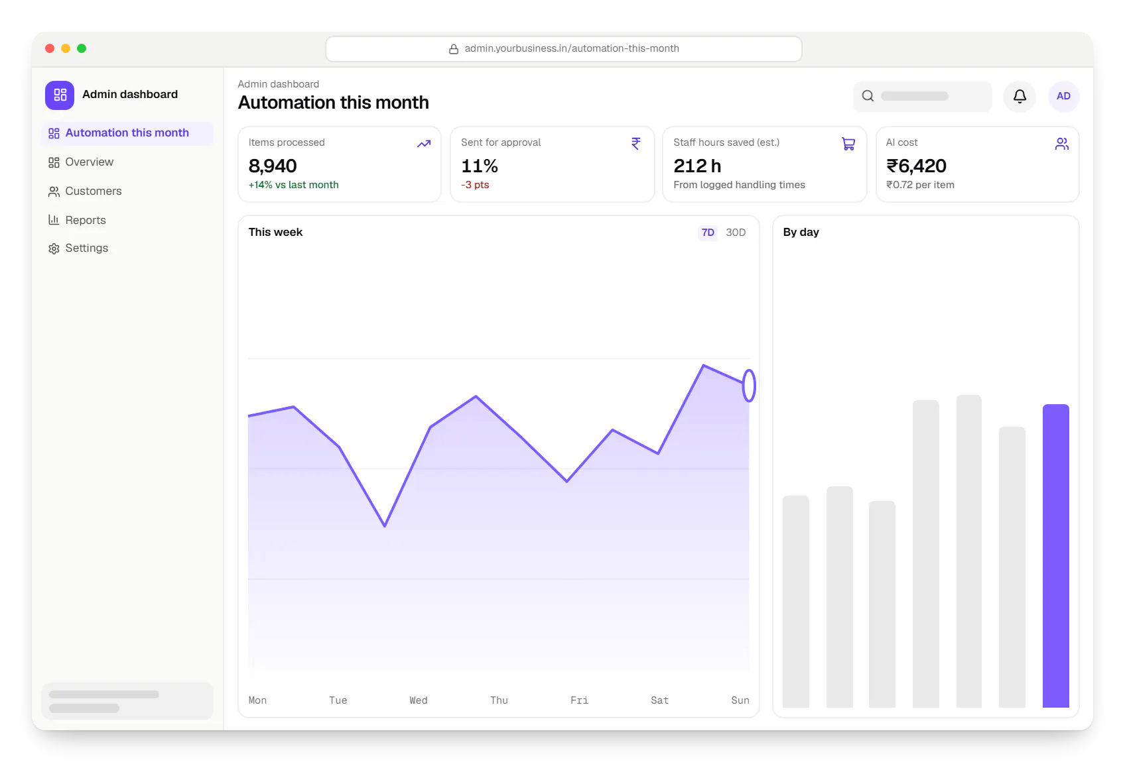Click the Reports bar chart icon
This screenshot has height=762, width=1125.
click(54, 220)
